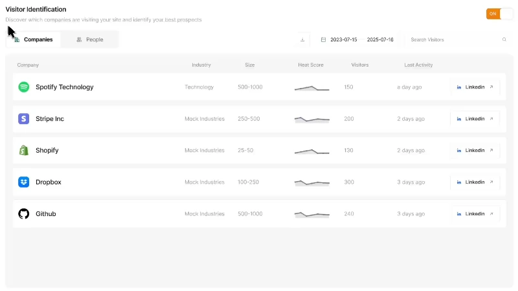Open Github's Linkedin link
518x291 pixels.
(x=475, y=214)
